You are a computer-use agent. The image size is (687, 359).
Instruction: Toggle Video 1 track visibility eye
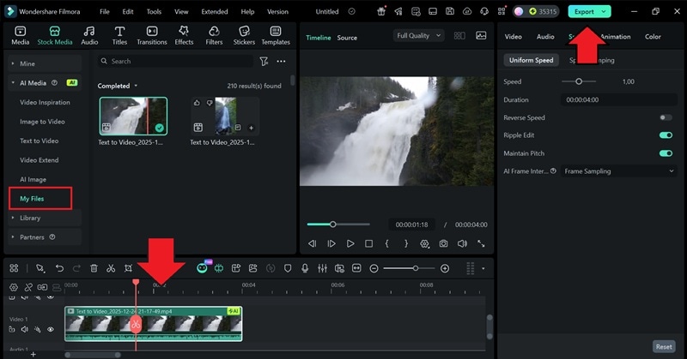point(51,329)
